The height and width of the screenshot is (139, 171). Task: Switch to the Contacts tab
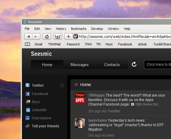[x=112, y=65]
